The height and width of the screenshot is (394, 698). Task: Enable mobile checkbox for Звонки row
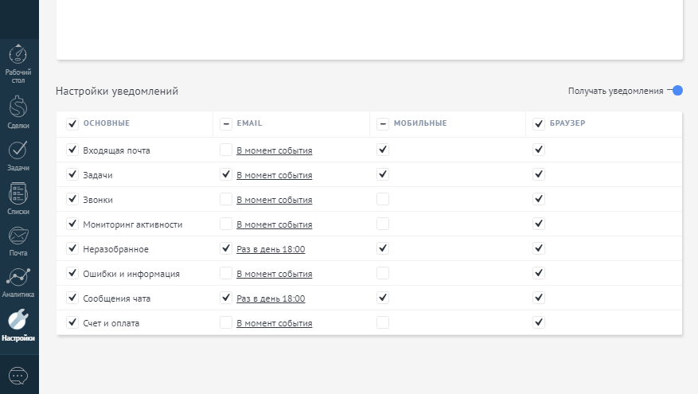[383, 199]
